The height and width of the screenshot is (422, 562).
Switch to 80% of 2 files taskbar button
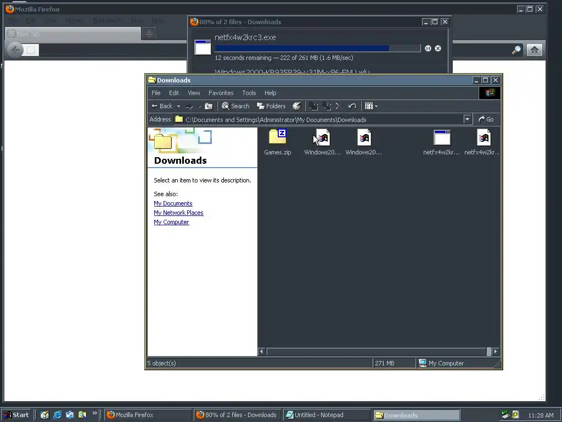click(237, 415)
